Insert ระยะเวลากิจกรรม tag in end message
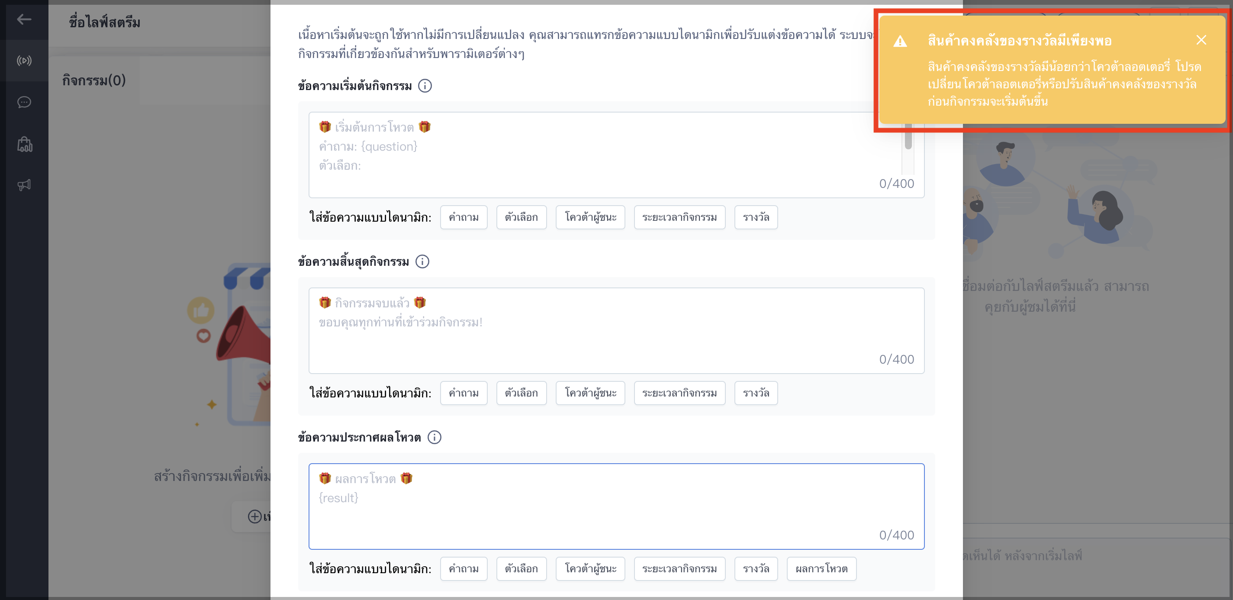This screenshot has width=1233, height=600. coord(679,393)
